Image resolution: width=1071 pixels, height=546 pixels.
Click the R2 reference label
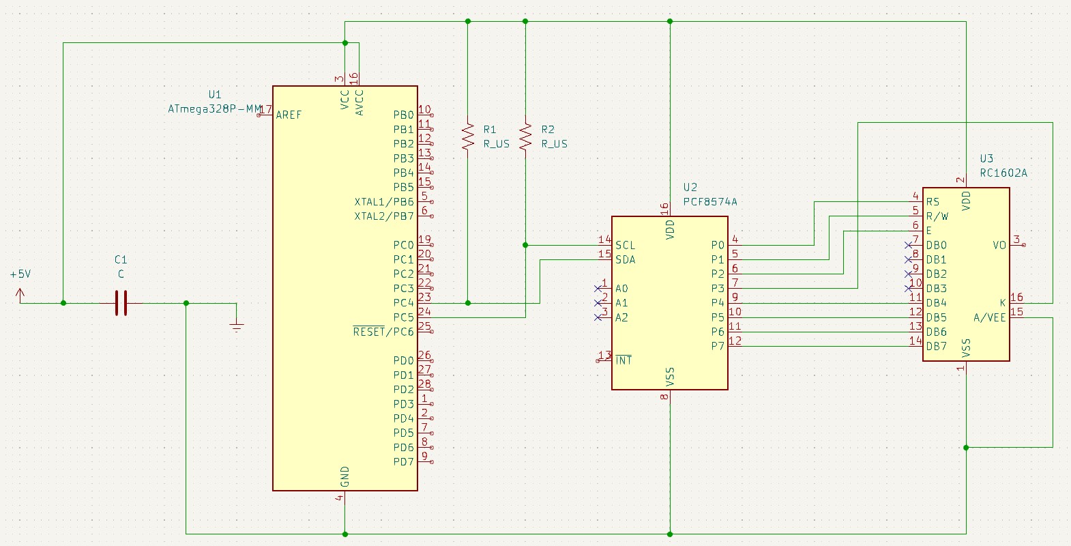pyautogui.click(x=548, y=130)
